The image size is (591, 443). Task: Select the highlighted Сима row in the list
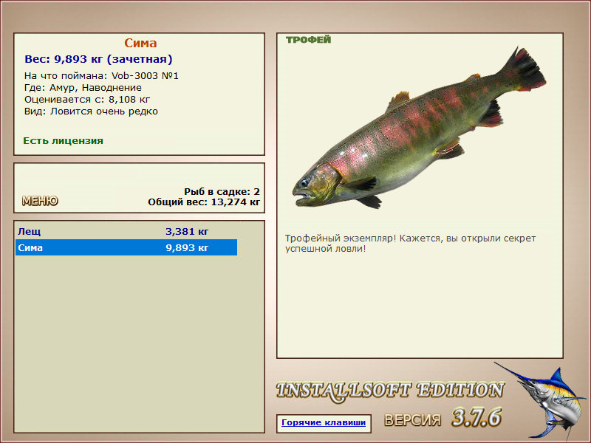tap(126, 247)
